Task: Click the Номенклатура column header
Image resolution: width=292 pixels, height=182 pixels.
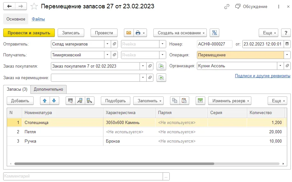Action: [62, 113]
